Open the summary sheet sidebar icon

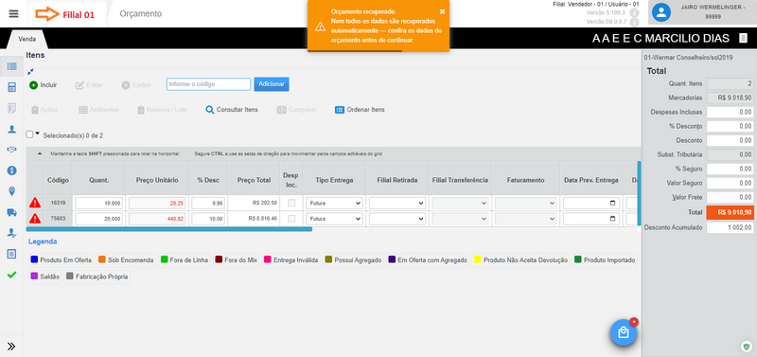[12, 254]
